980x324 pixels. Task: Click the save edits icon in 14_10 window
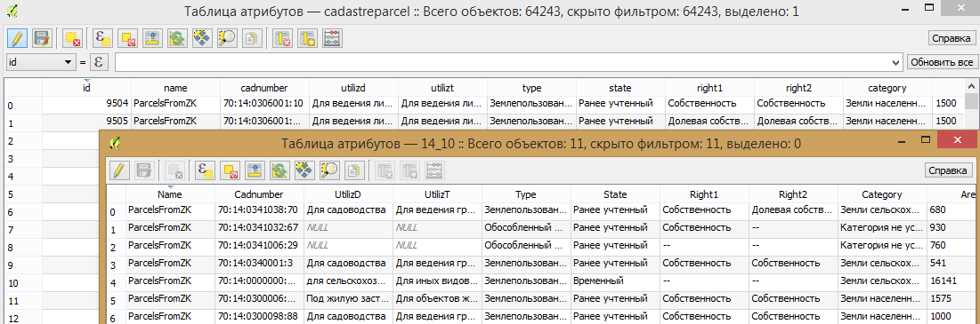143,170
